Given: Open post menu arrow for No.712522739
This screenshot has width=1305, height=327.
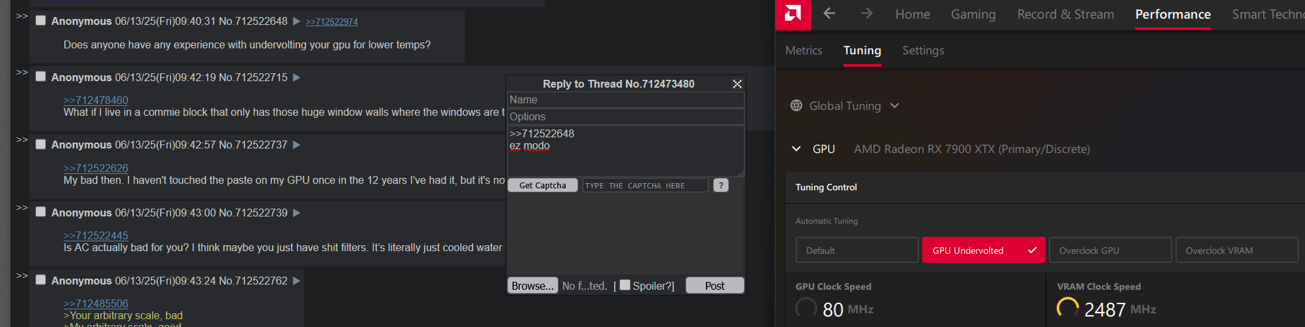Looking at the screenshot, I should (x=296, y=213).
